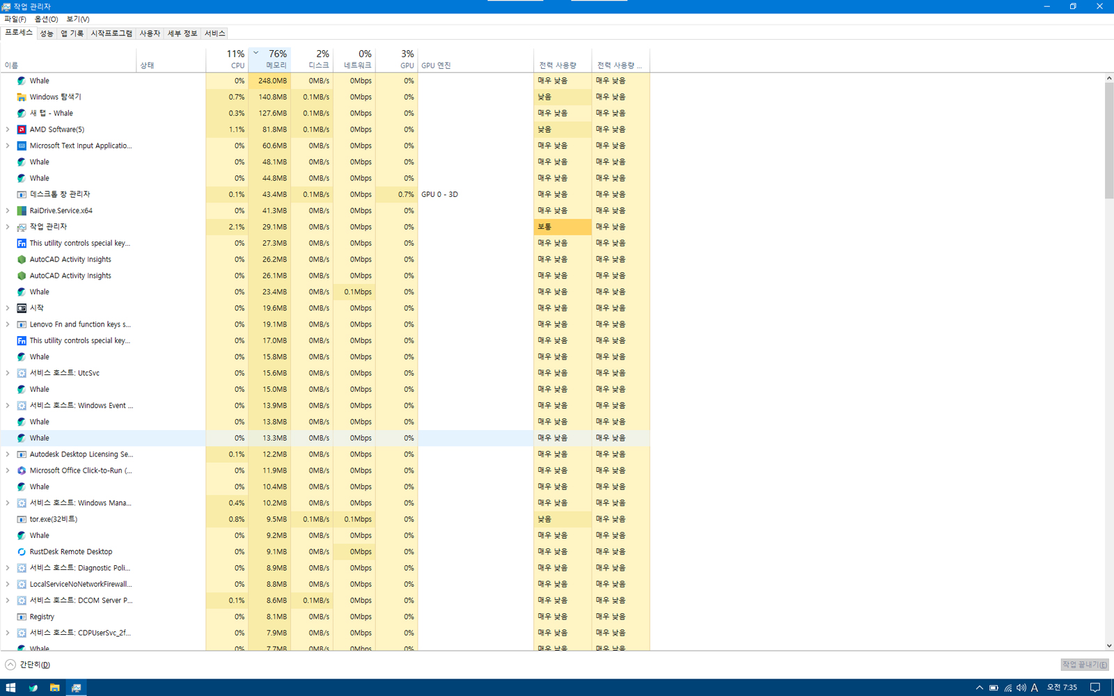Viewport: 1114px width, 696px height.
Task: Switch to the 시작프로그램 tab
Action: click(111, 33)
